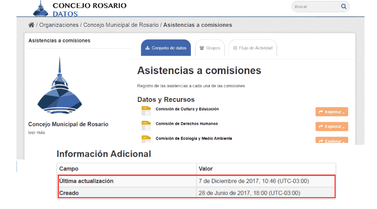377x209 pixels.
Task: Click CSV icon for Comisión de Cultura y Educación
Action: click(146, 111)
